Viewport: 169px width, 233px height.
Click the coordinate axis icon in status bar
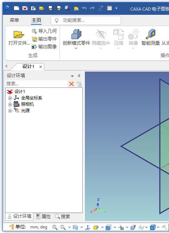pyautogui.click(x=88, y=227)
